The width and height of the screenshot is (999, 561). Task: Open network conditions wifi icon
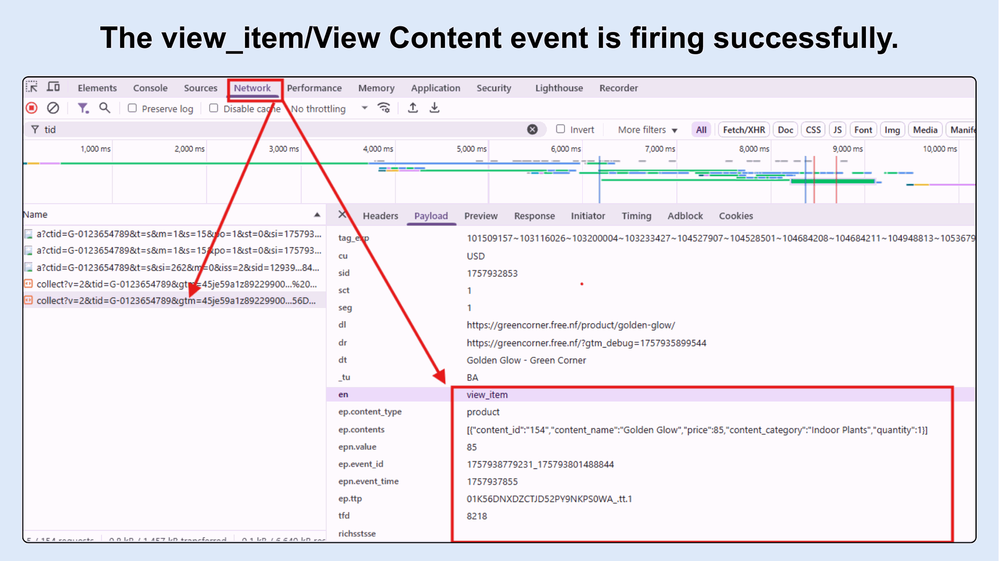[384, 108]
